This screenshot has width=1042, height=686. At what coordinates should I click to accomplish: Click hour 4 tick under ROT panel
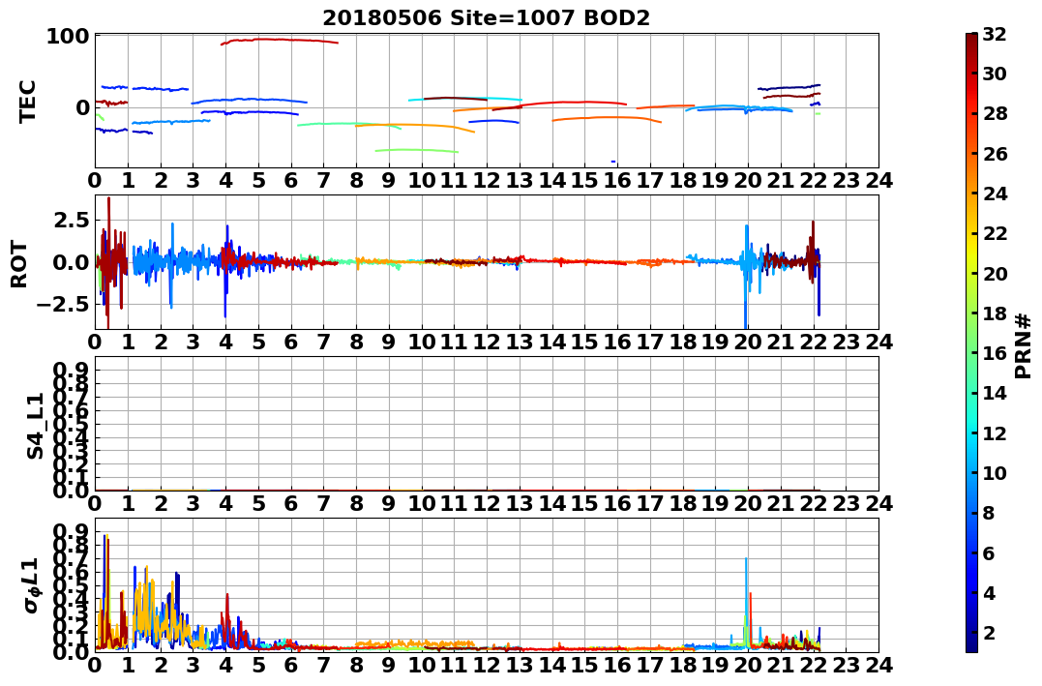click(226, 342)
